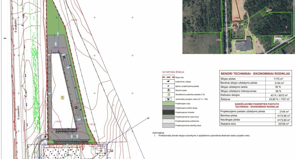Screen dimensions: 295x159
Task: Click the Sklypo riba legend text
Action: (179, 77)
